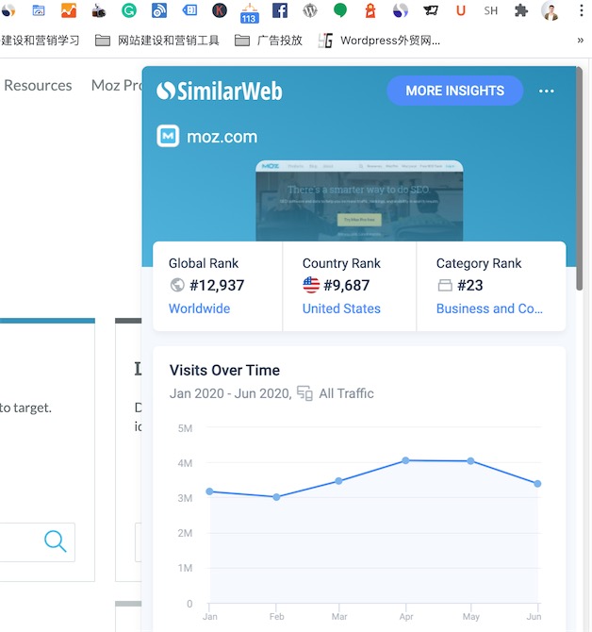This screenshot has height=632, width=592.
Task: Click the United States country rank link
Action: 341,308
